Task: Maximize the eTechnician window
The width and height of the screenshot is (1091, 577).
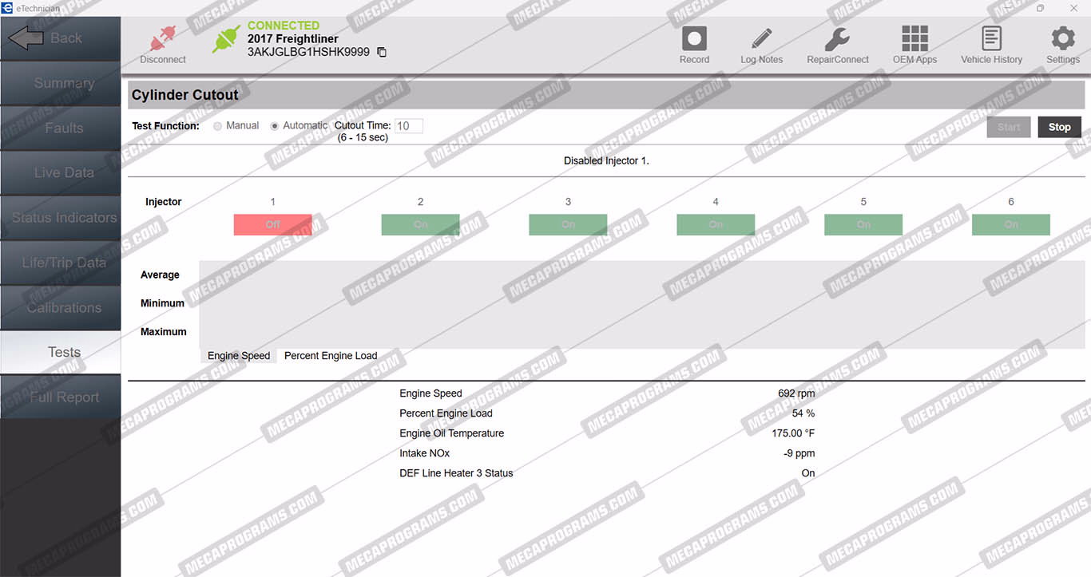Action: 1040,8
